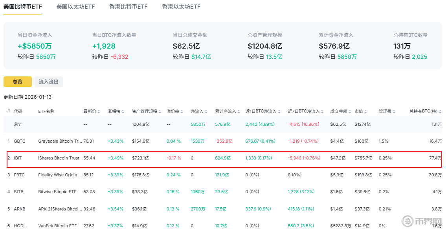
Task: Sort by 累计净流入 column arrows
Action: click(x=239, y=112)
